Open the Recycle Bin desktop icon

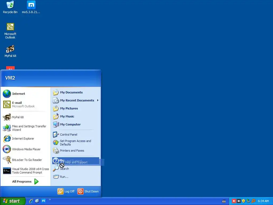tap(10, 7)
